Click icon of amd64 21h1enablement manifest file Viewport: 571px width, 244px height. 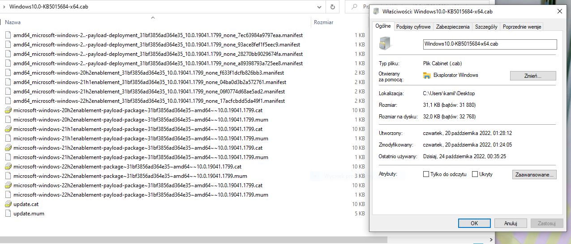click(x=8, y=82)
